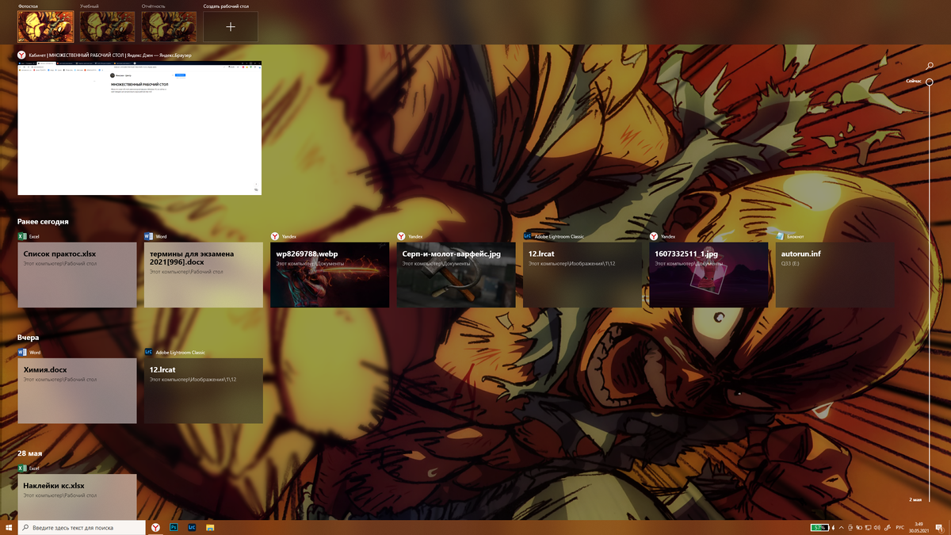The image size is (951, 535).
Task: Move the timeline scrubber handle labeled Сейчас
Action: 929,82
